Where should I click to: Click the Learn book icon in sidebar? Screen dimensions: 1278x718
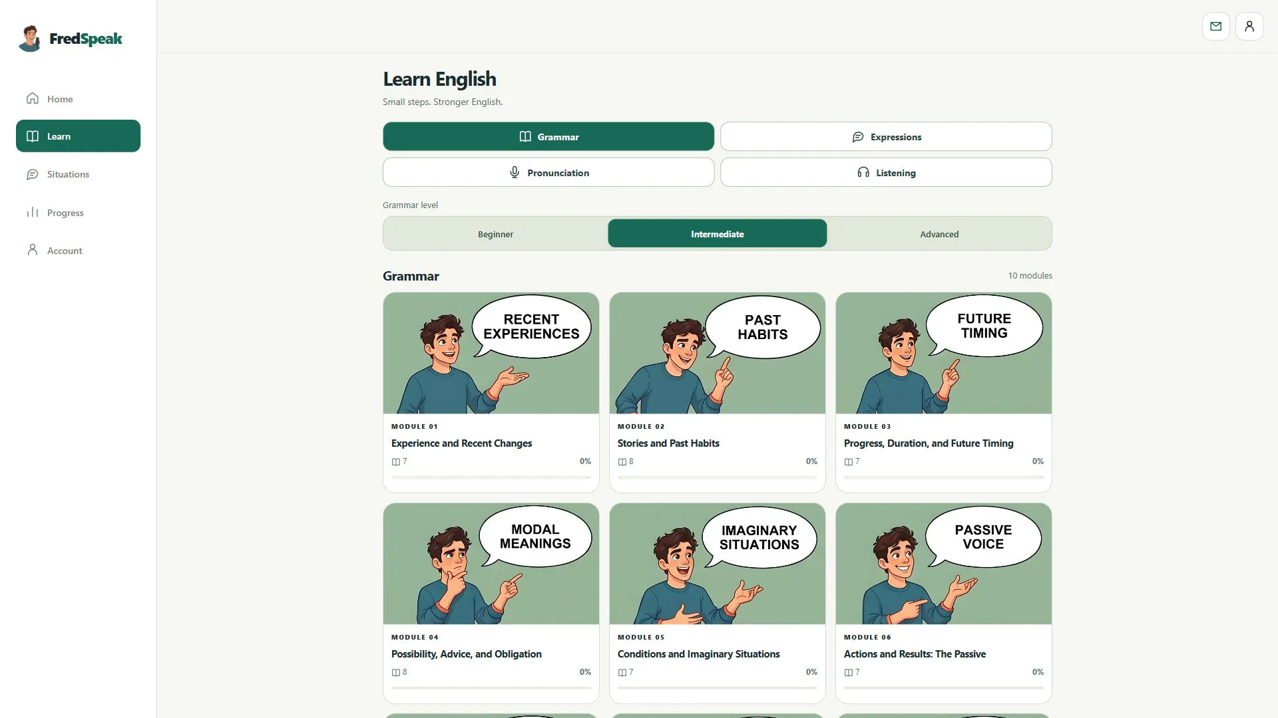tap(33, 136)
